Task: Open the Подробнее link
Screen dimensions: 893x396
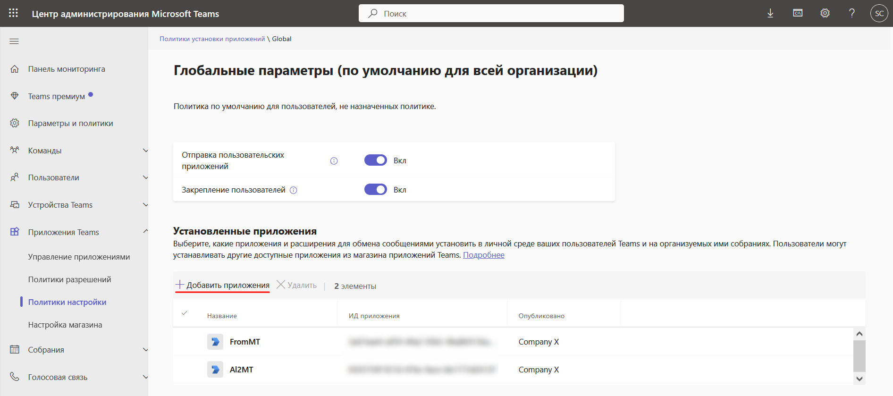Action: pyautogui.click(x=484, y=255)
